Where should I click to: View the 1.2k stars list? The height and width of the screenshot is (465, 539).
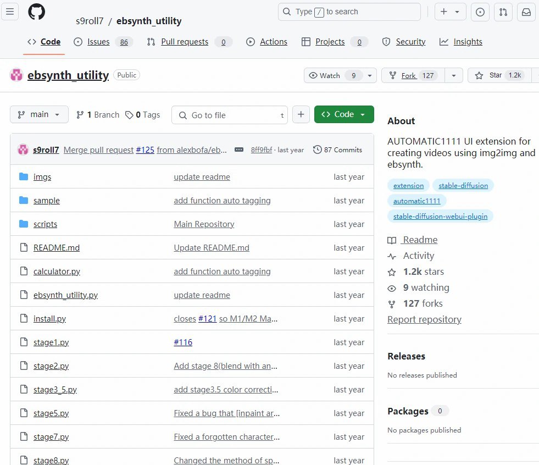click(x=415, y=272)
